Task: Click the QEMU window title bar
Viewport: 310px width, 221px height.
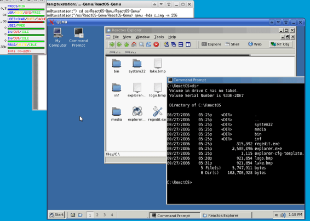Action: pyautogui.click(x=158, y=22)
